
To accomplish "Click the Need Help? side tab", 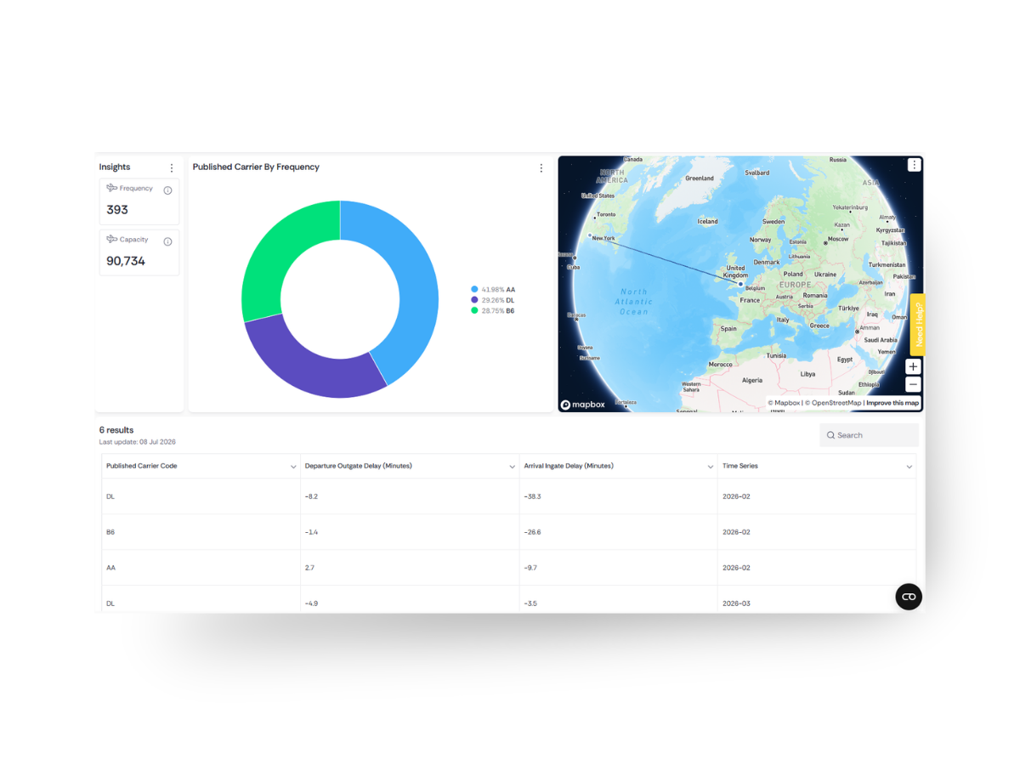I will pyautogui.click(x=918, y=325).
